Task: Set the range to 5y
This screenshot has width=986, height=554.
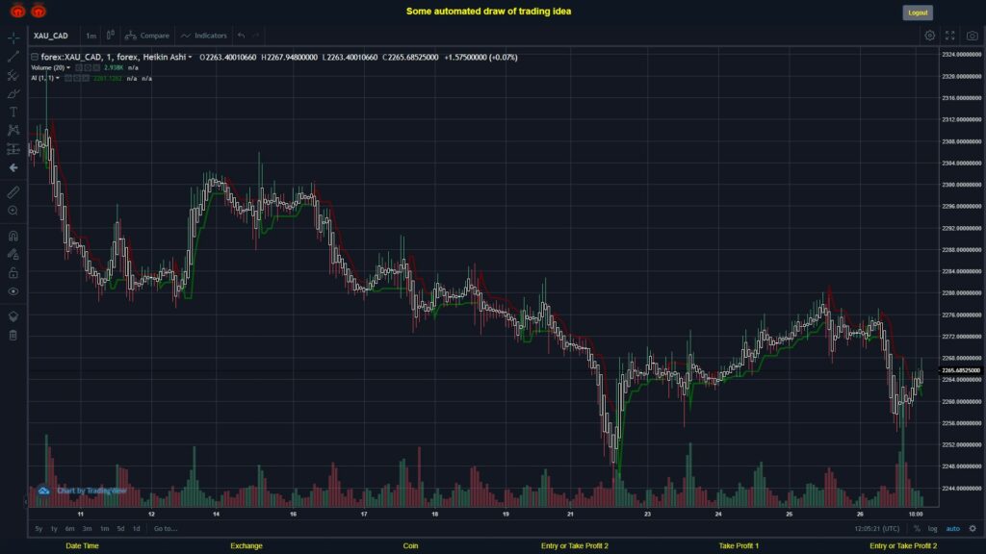Action: [39, 529]
